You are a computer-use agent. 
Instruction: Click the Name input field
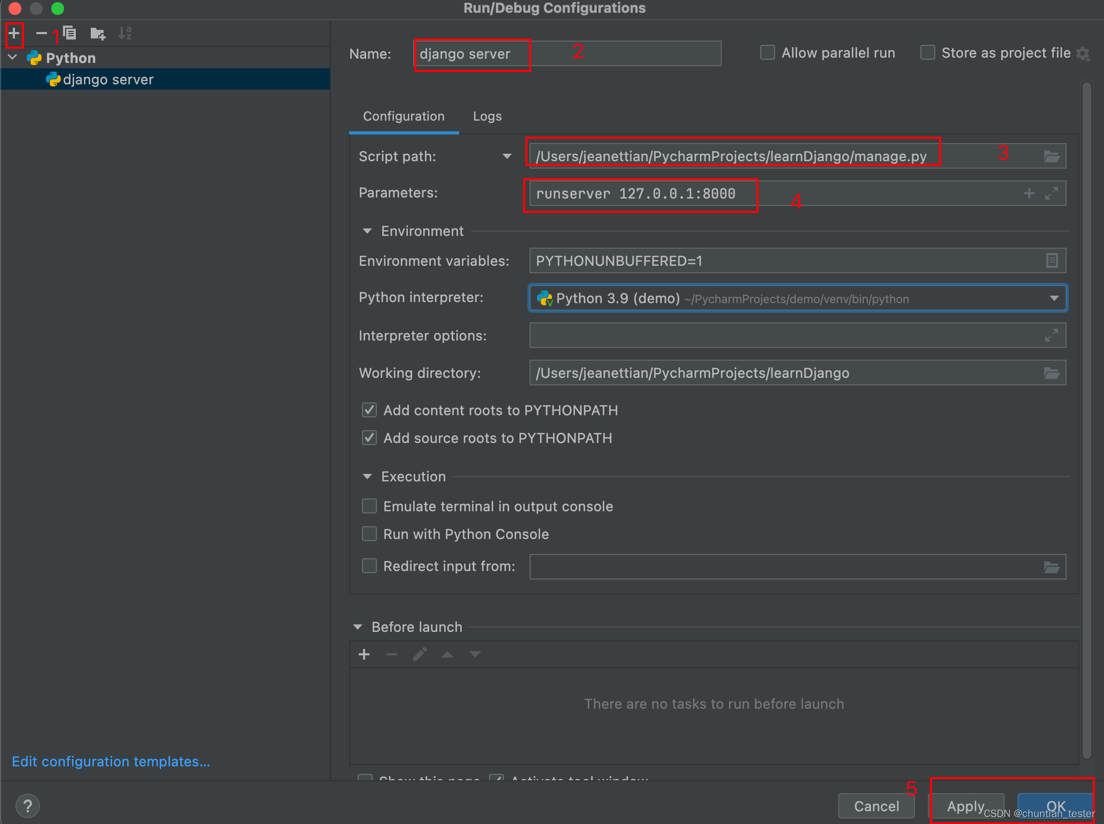pos(568,54)
